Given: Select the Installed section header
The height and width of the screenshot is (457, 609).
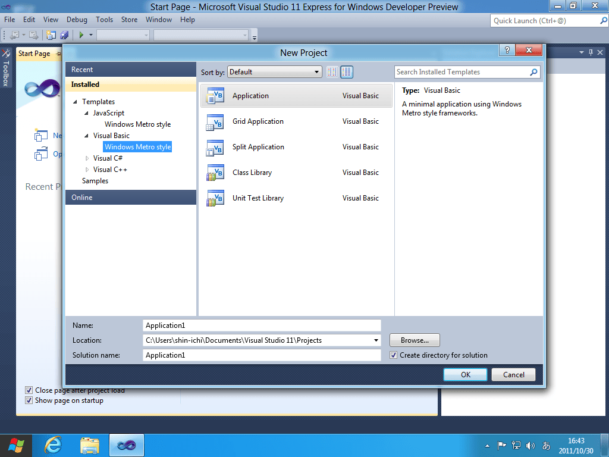Looking at the screenshot, I should click(130, 84).
